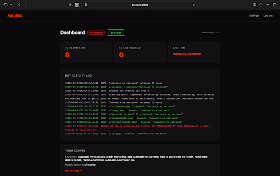The image size is (280, 176).
Task: Click the refresh countdown text
Action: pos(210,32)
